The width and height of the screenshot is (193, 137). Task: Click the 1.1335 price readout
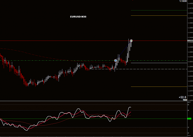(183, 1)
